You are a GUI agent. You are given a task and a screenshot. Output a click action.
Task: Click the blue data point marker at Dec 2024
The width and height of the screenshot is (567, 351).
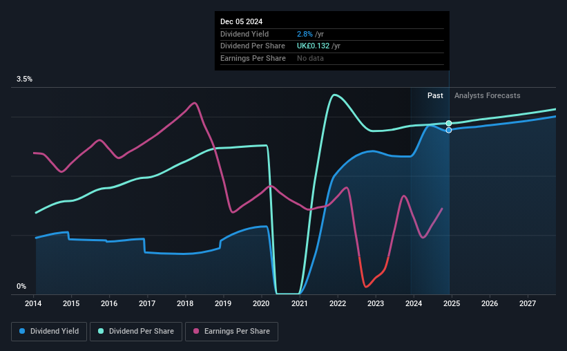pyautogui.click(x=449, y=131)
